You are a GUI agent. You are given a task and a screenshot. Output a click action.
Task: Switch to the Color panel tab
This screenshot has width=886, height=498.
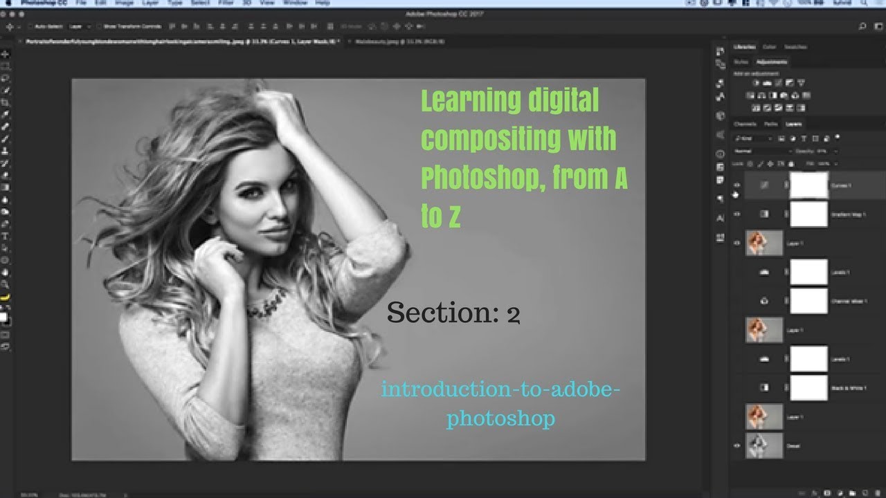click(x=770, y=47)
